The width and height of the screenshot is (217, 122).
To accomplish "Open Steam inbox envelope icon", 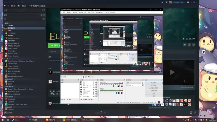I will pyautogui.click(x=166, y=2).
